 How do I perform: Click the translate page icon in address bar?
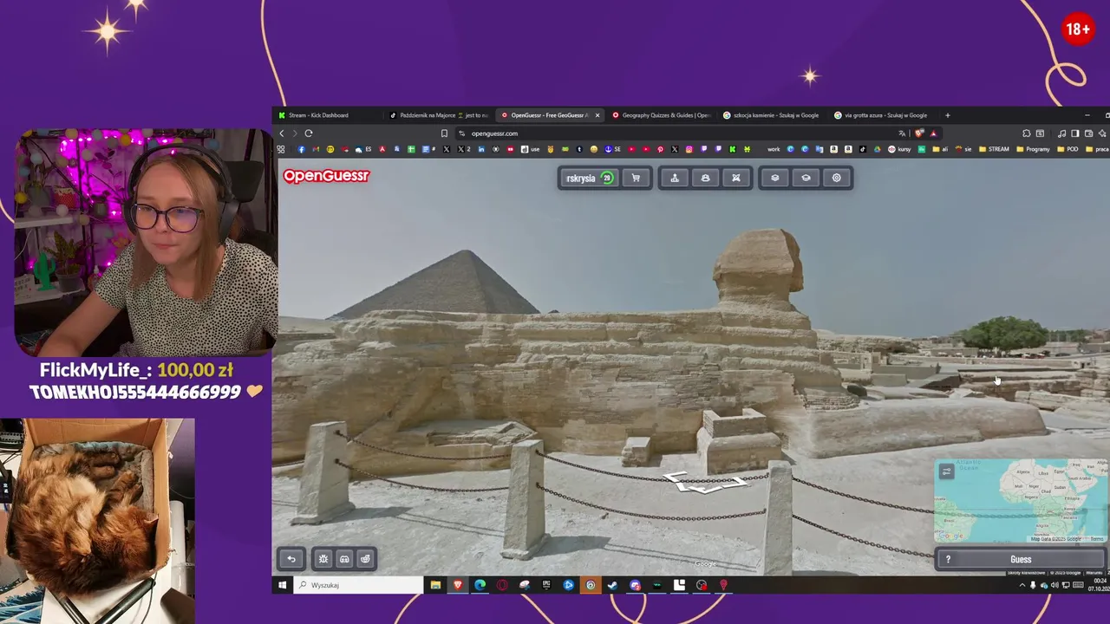coord(902,133)
